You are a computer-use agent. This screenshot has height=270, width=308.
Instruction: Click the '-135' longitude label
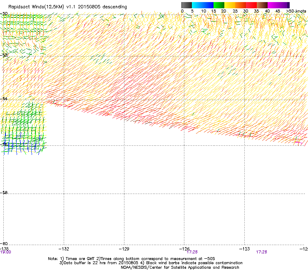point(4,249)
